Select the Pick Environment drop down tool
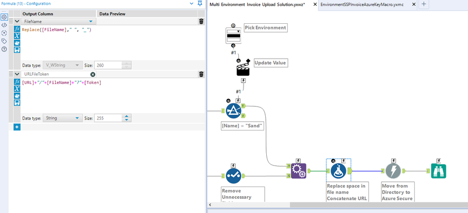Image resolution: width=468 pixels, height=213 pixels. click(x=233, y=35)
